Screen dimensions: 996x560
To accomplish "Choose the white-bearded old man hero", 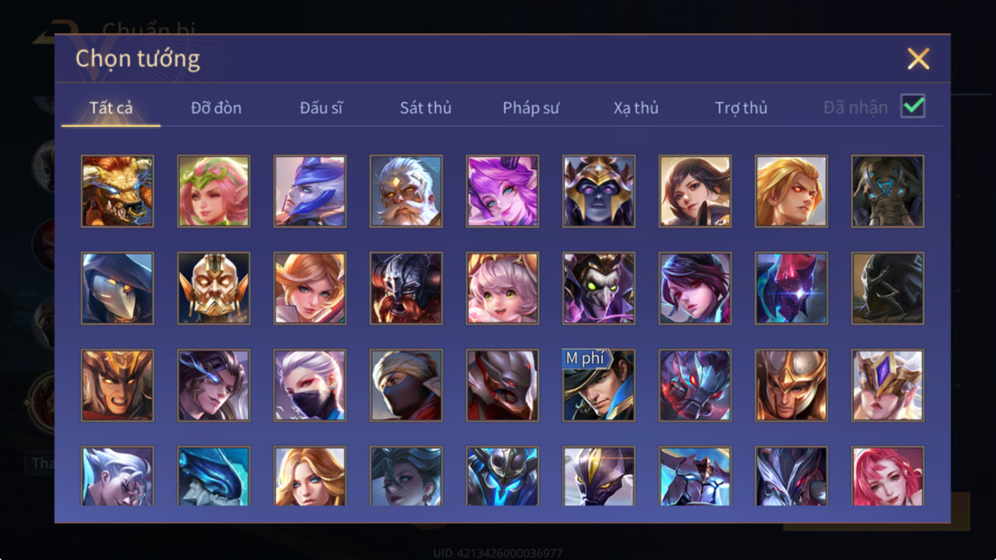I will 406,191.
